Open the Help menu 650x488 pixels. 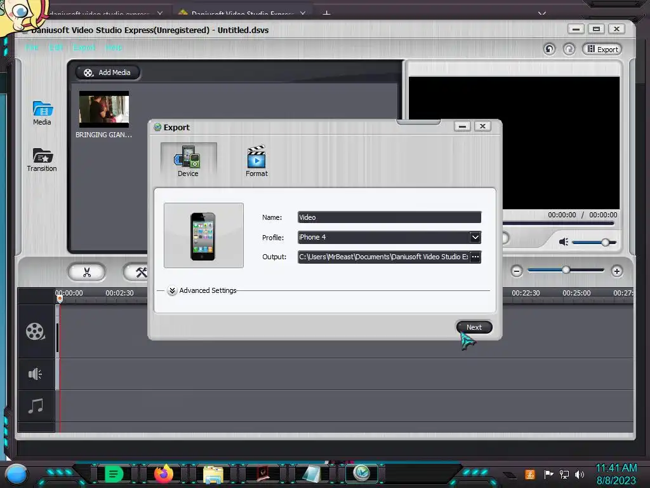tap(114, 48)
